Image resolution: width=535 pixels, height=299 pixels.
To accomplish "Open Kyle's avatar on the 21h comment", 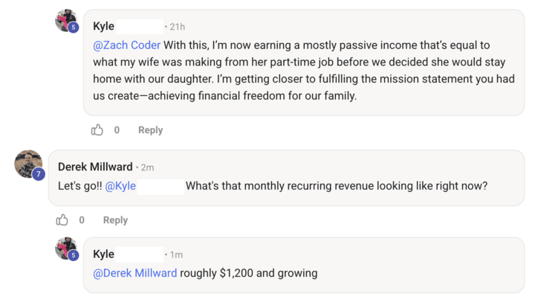I will point(65,20).
